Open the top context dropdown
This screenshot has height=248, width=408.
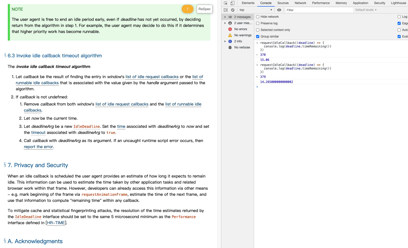pyautogui.click(x=255, y=10)
